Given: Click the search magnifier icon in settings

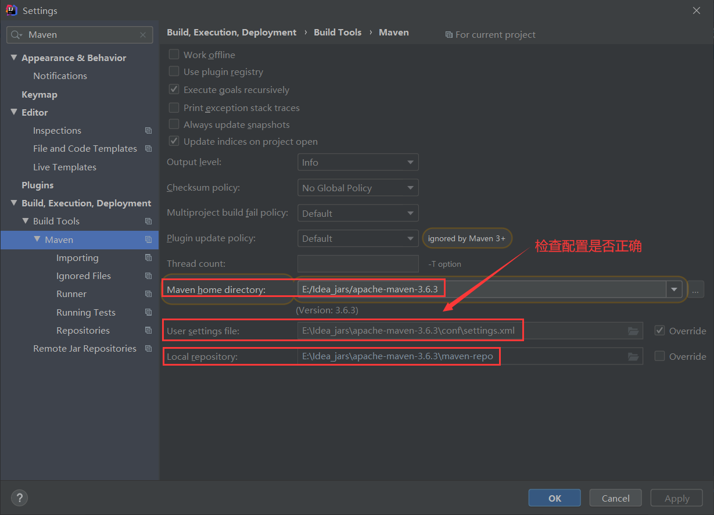Looking at the screenshot, I should coord(16,35).
